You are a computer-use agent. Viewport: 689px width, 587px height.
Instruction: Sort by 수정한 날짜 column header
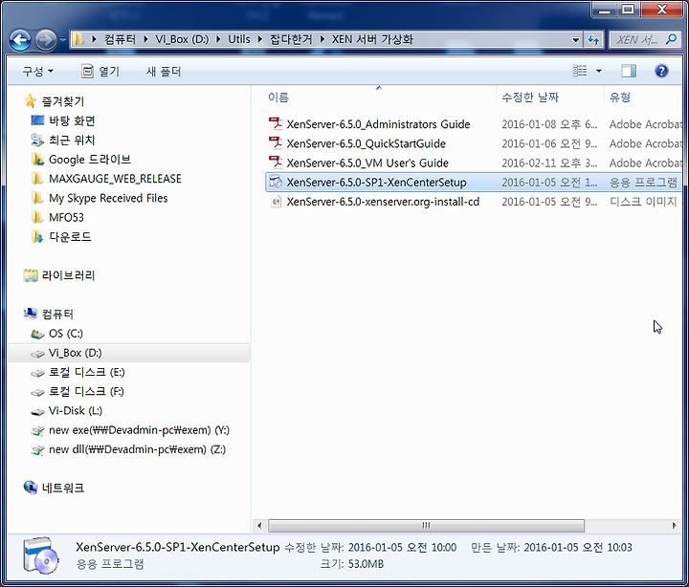point(530,97)
